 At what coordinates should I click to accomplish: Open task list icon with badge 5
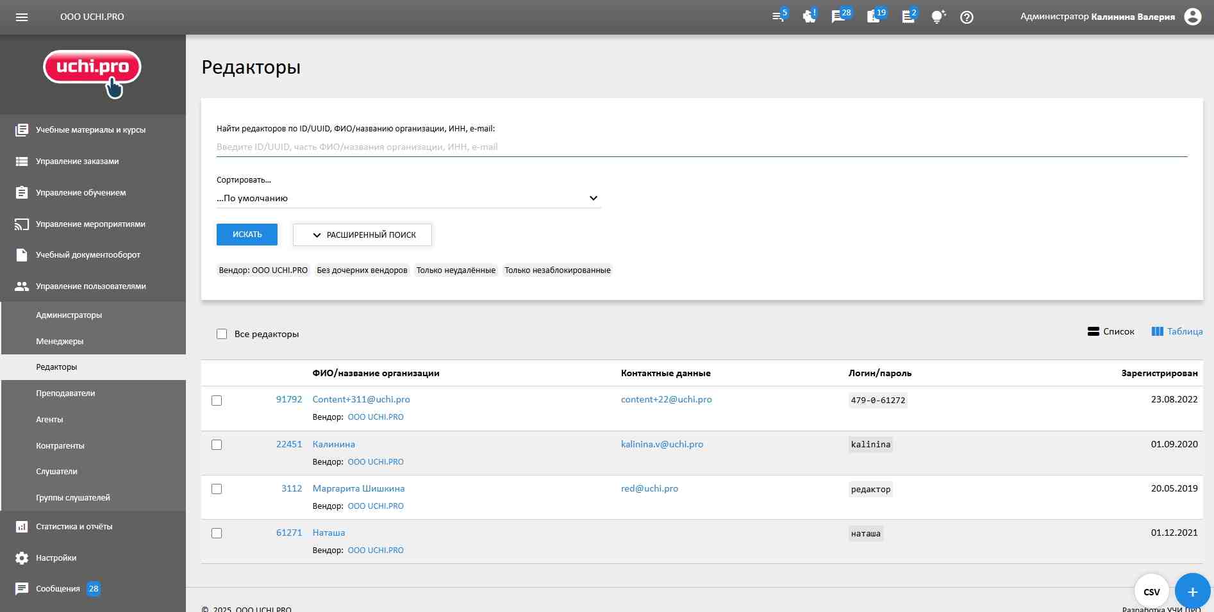[779, 17]
